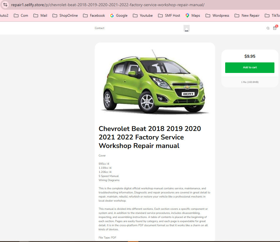Click the '1.199cc I4' text line
The width and height of the screenshot is (280, 242).
[105, 168]
